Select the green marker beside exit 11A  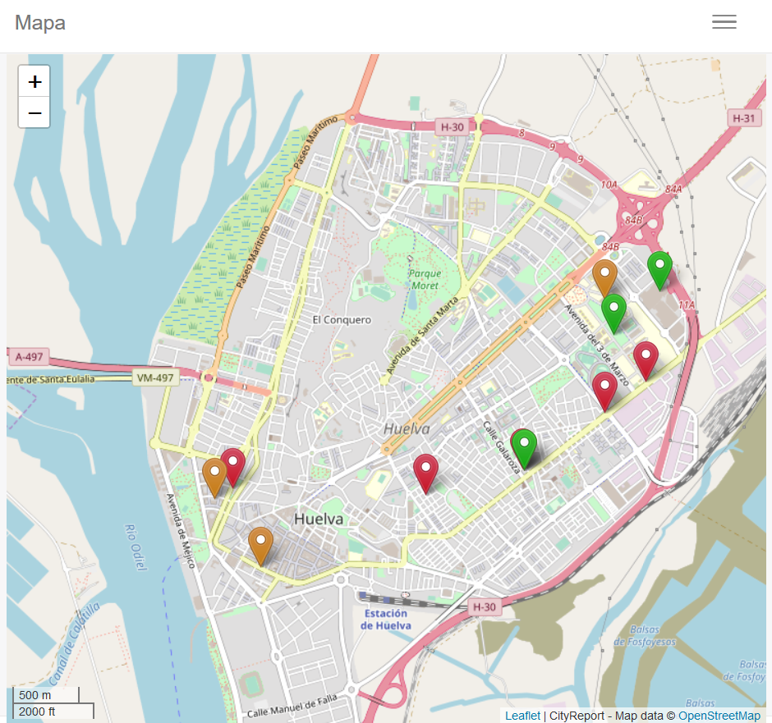pyautogui.click(x=659, y=268)
